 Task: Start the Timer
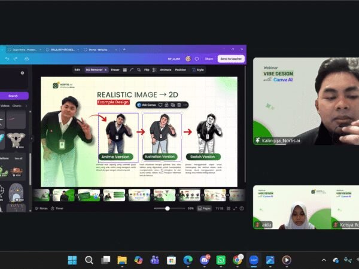[x=57, y=209]
